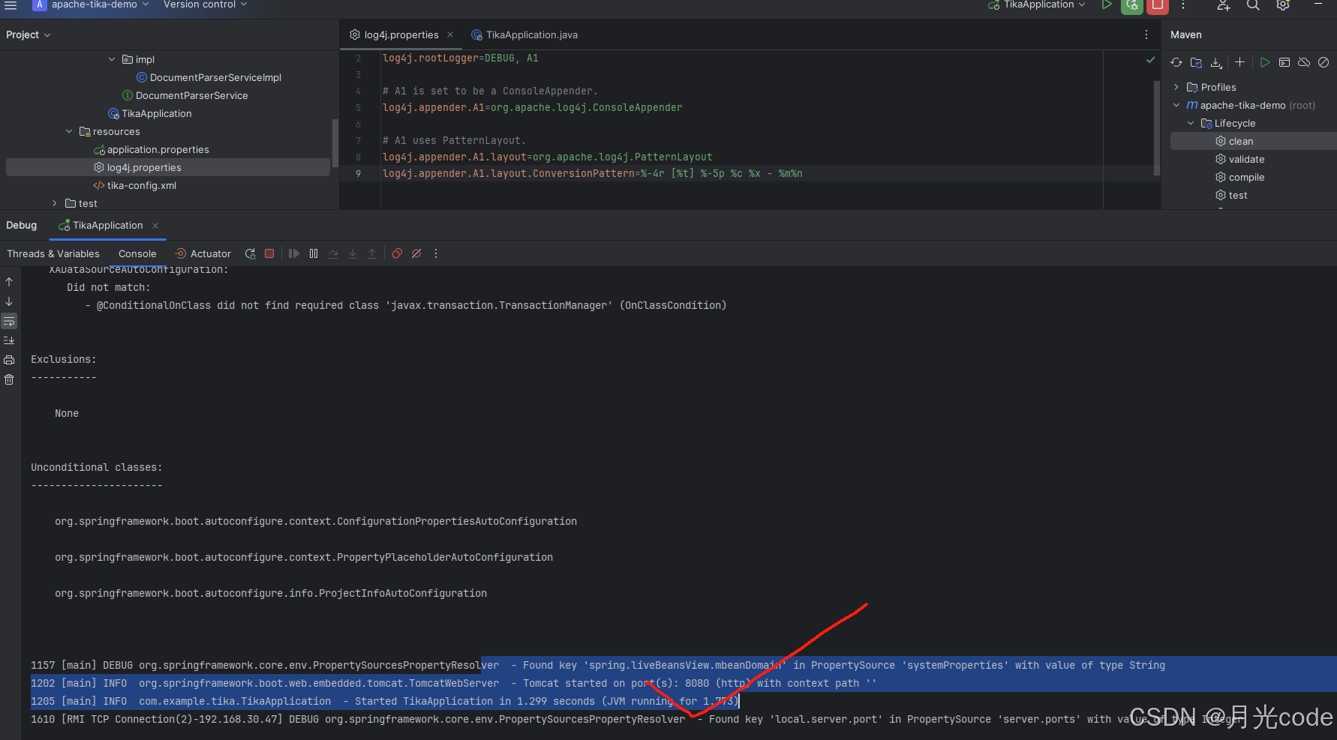Open the More actions menu in the top toolbar
The image size is (1337, 740).
1183,5
